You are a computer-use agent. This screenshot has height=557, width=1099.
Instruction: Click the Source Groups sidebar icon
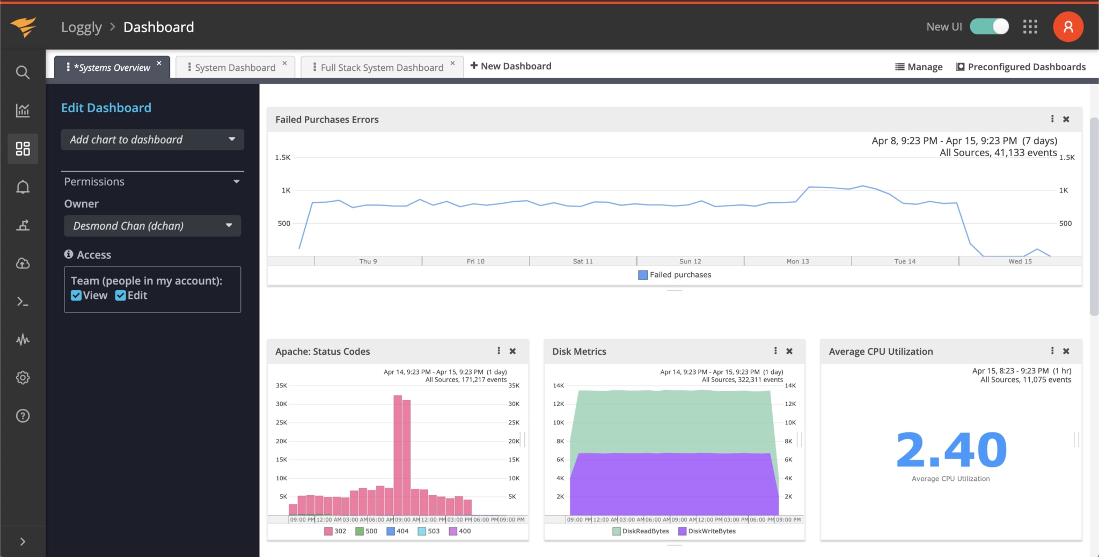pos(23,225)
